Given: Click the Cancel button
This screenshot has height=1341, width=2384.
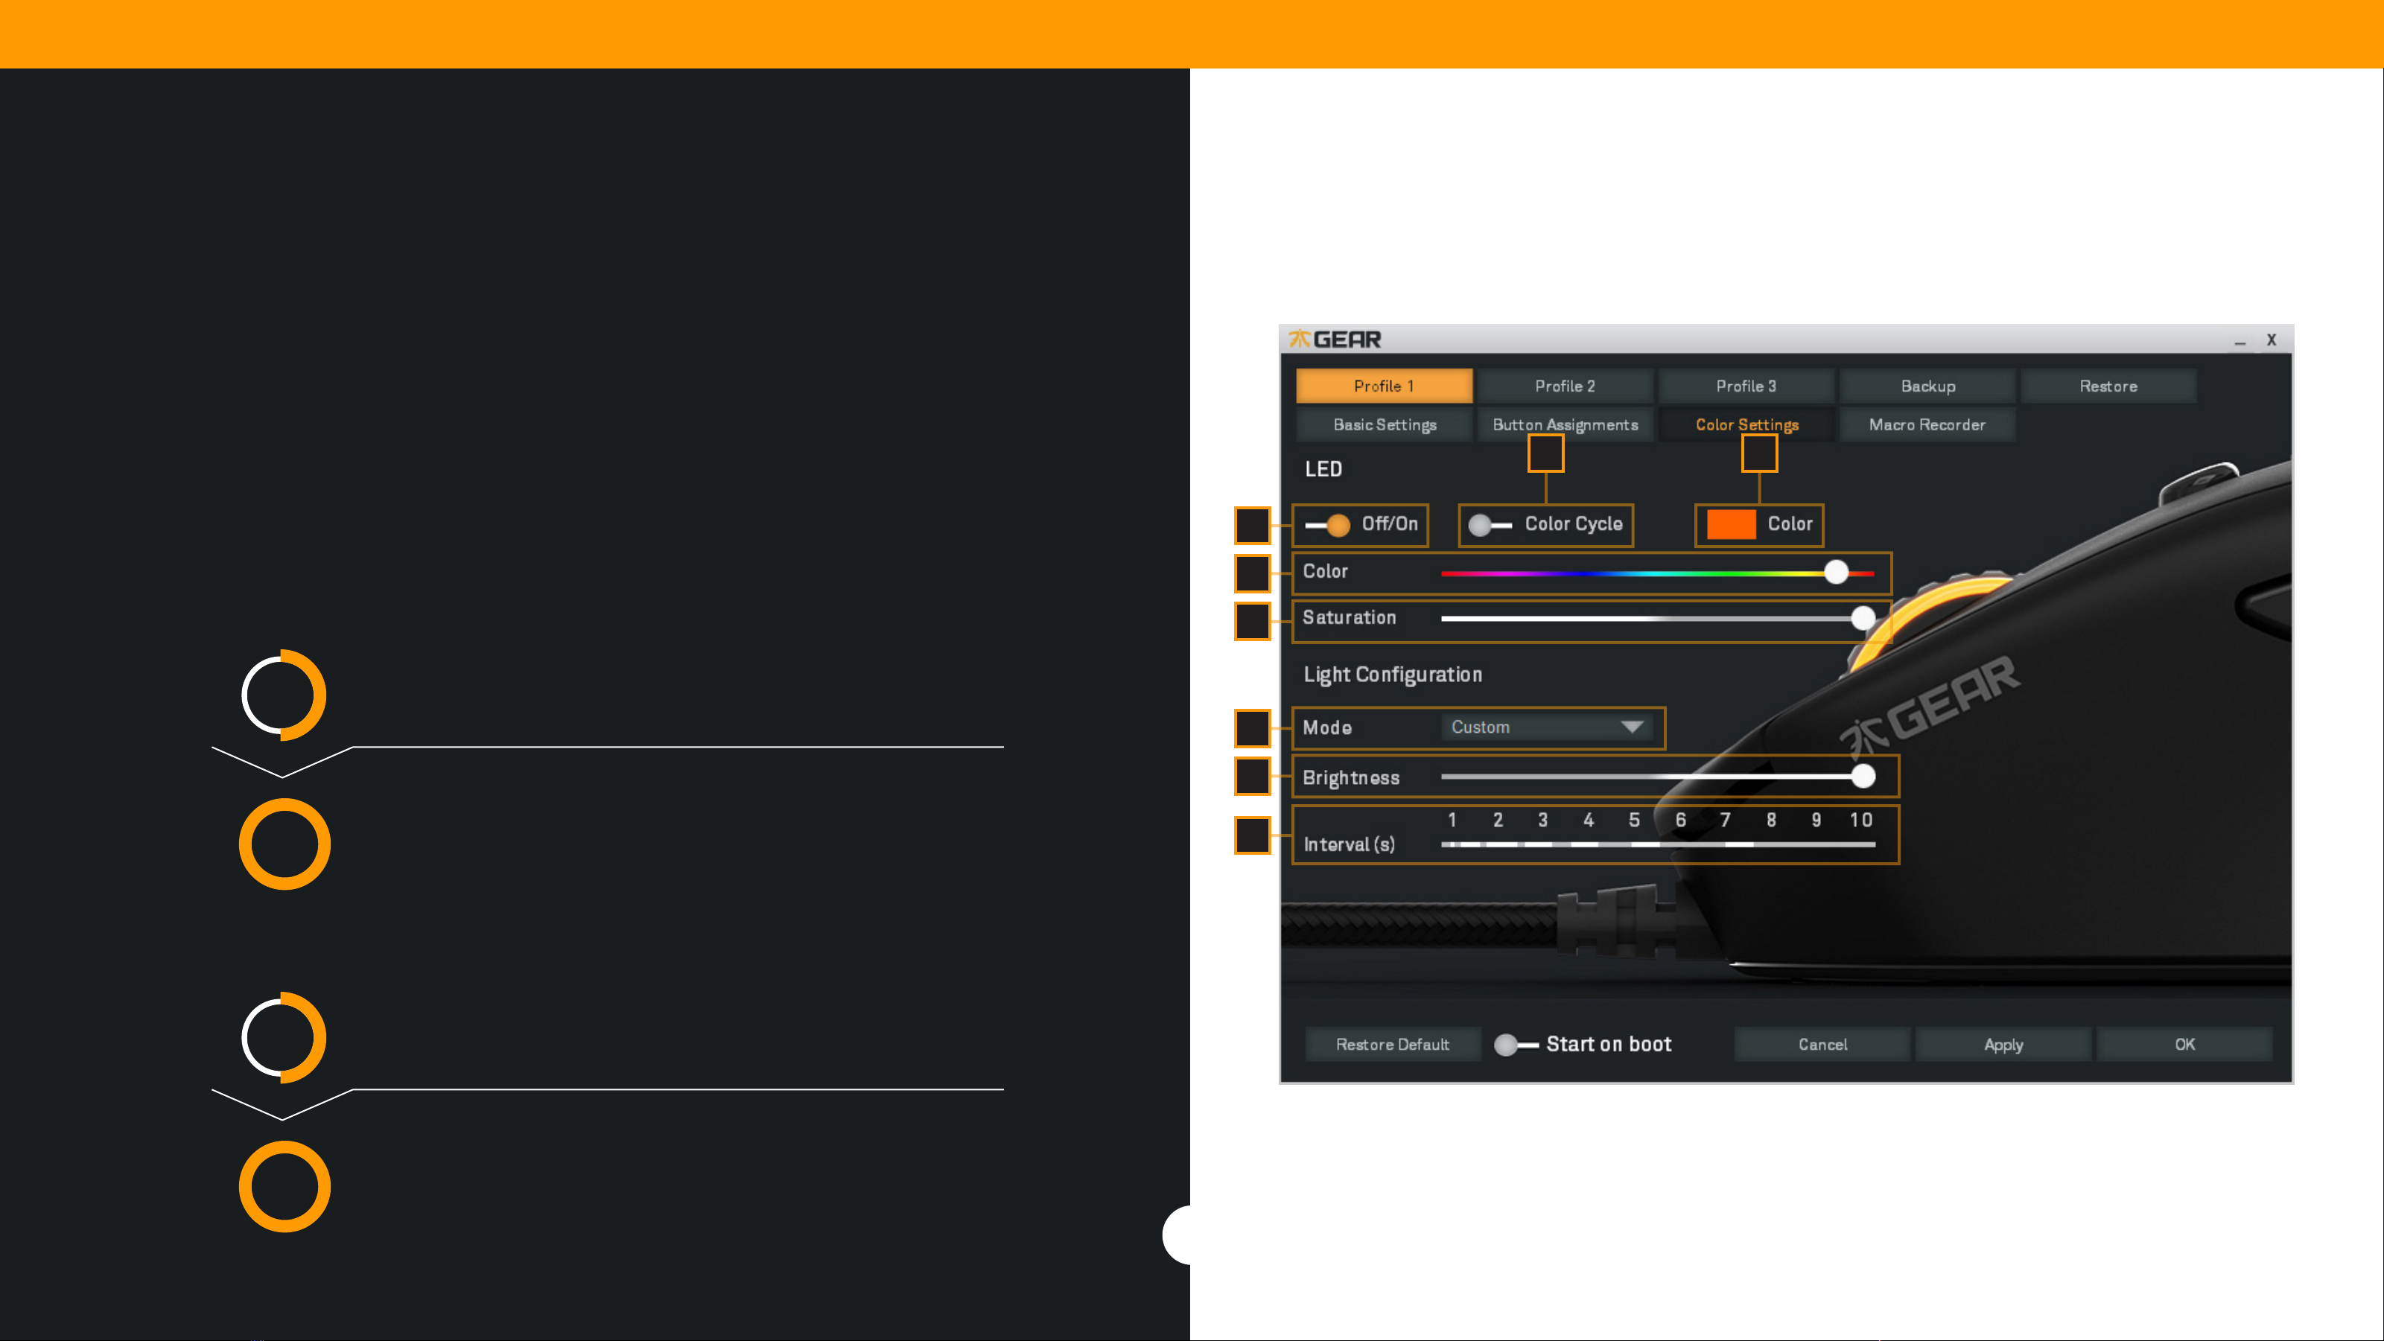Looking at the screenshot, I should (x=1822, y=1044).
